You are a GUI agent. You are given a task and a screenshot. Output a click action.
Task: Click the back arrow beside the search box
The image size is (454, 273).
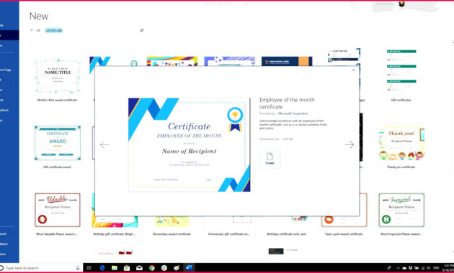32,30
